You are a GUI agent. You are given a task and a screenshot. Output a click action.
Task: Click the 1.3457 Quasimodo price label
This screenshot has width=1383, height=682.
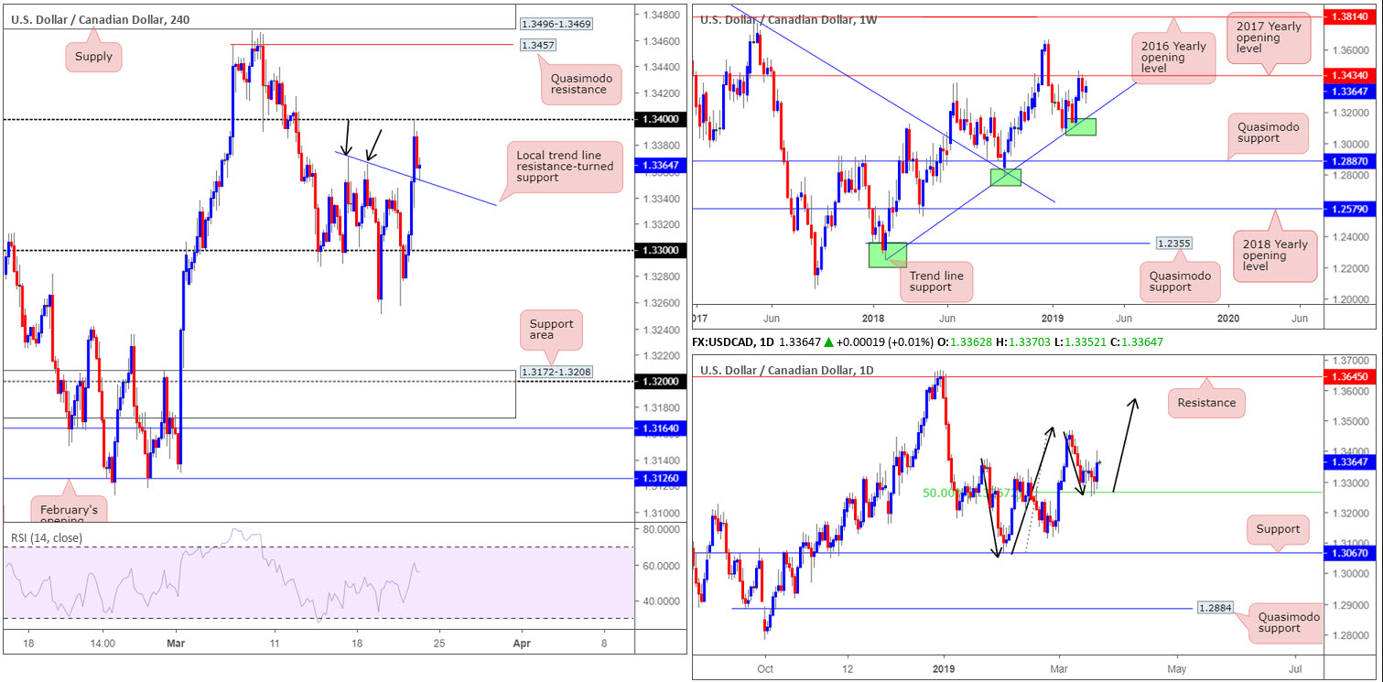pyautogui.click(x=537, y=44)
